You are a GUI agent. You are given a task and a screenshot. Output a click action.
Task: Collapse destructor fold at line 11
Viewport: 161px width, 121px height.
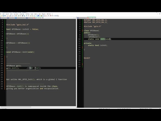[5, 43]
